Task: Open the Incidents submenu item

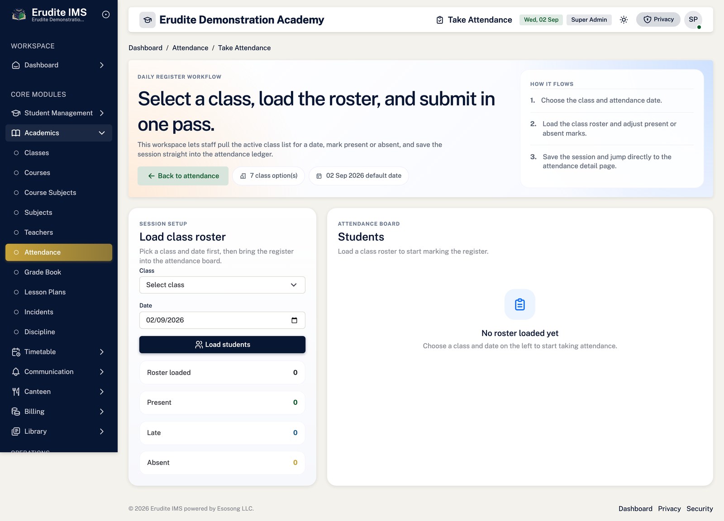Action: point(59,312)
